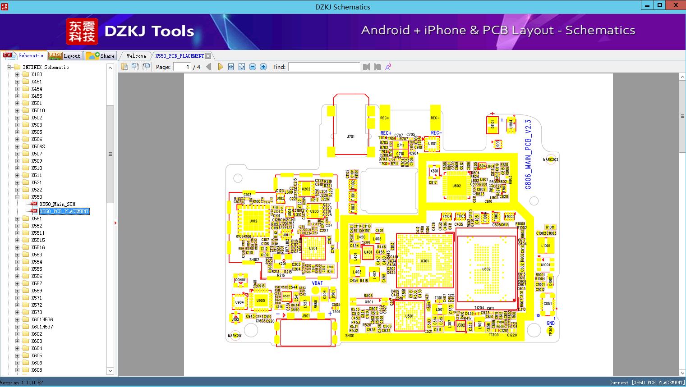Image resolution: width=686 pixels, height=387 pixels.
Task: Click the rotate page clockwise icon
Action: click(146, 67)
